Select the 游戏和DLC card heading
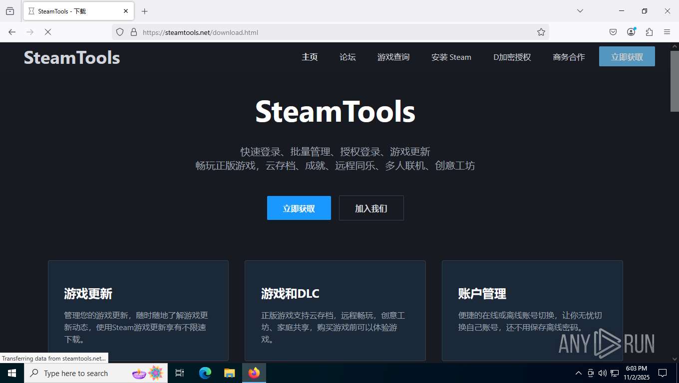This screenshot has height=383, width=679. point(290,294)
